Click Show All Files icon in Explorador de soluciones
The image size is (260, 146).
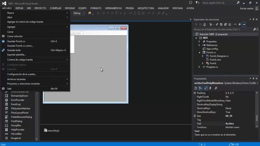click(x=230, y=24)
